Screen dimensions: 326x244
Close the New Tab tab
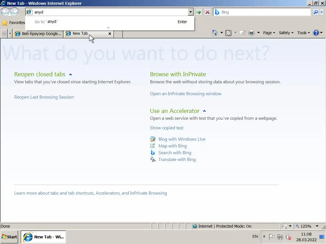[110, 33]
